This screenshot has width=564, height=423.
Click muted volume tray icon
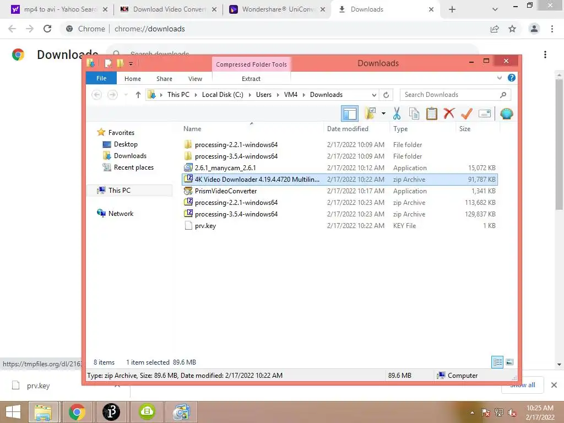512,412
